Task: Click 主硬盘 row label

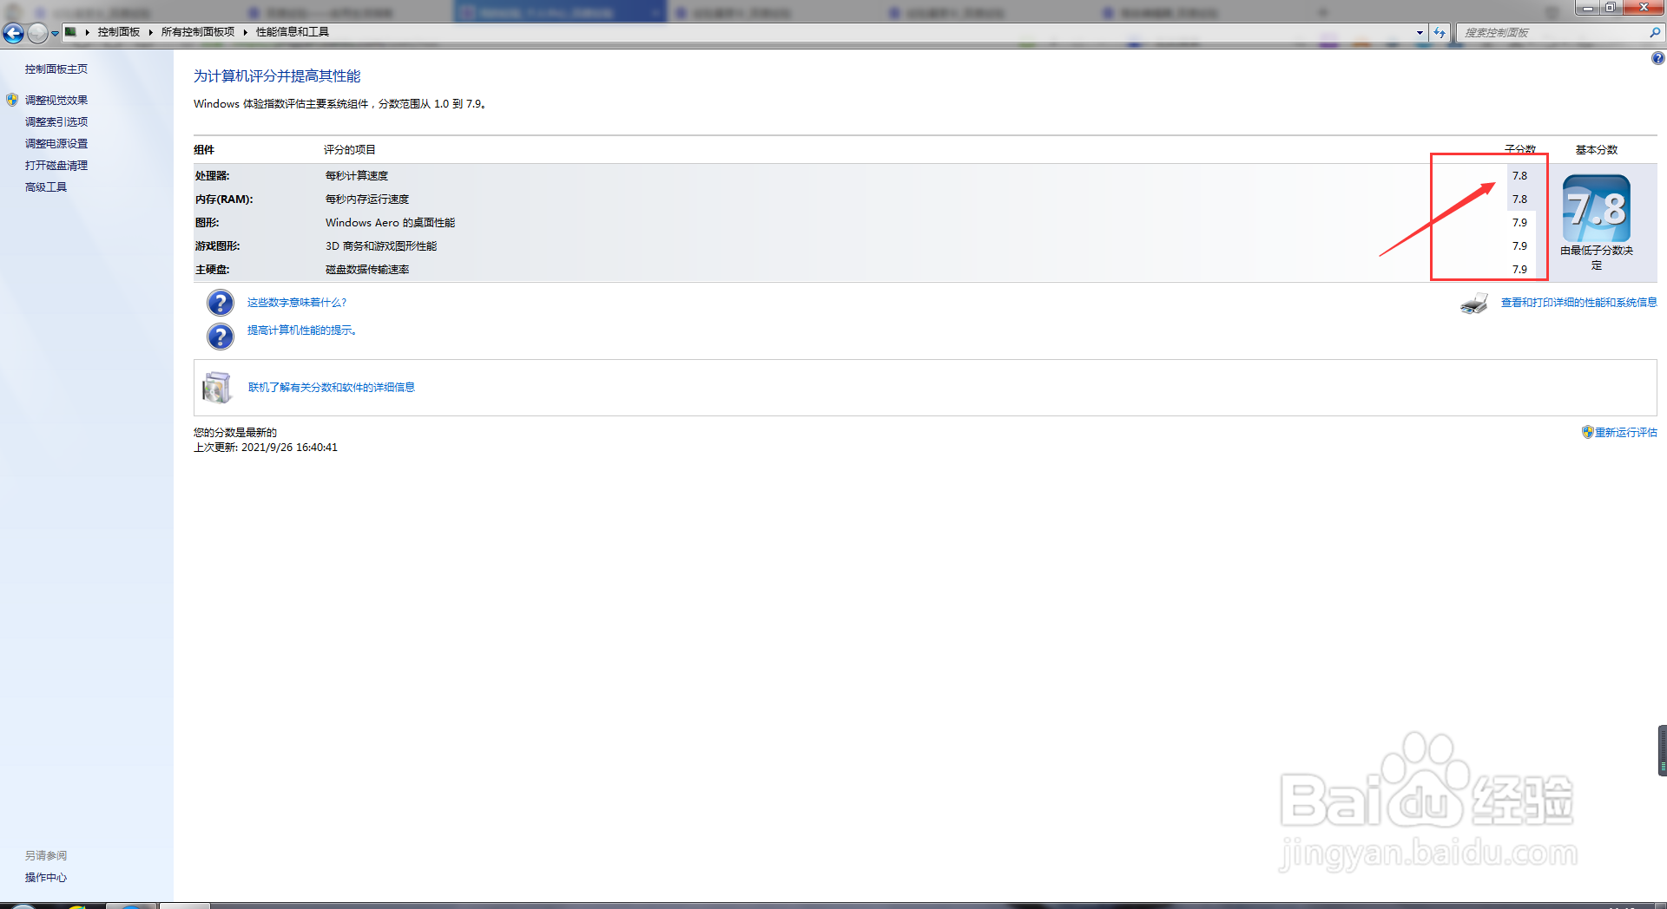Action: coord(213,270)
